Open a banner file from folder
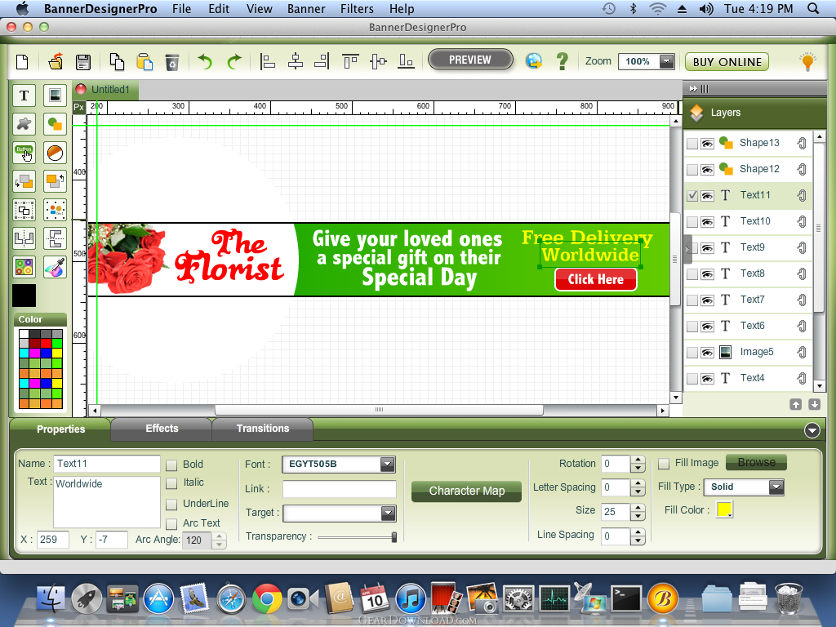 56,62
